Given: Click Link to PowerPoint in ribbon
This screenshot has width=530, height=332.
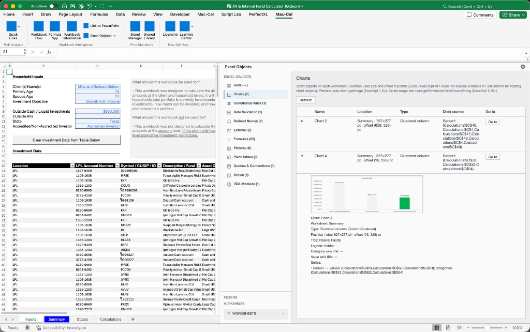Looking at the screenshot, I should (101, 26).
